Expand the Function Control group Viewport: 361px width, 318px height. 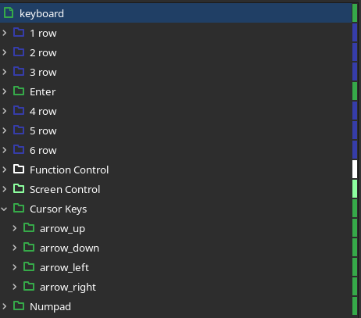pyautogui.click(x=5, y=170)
